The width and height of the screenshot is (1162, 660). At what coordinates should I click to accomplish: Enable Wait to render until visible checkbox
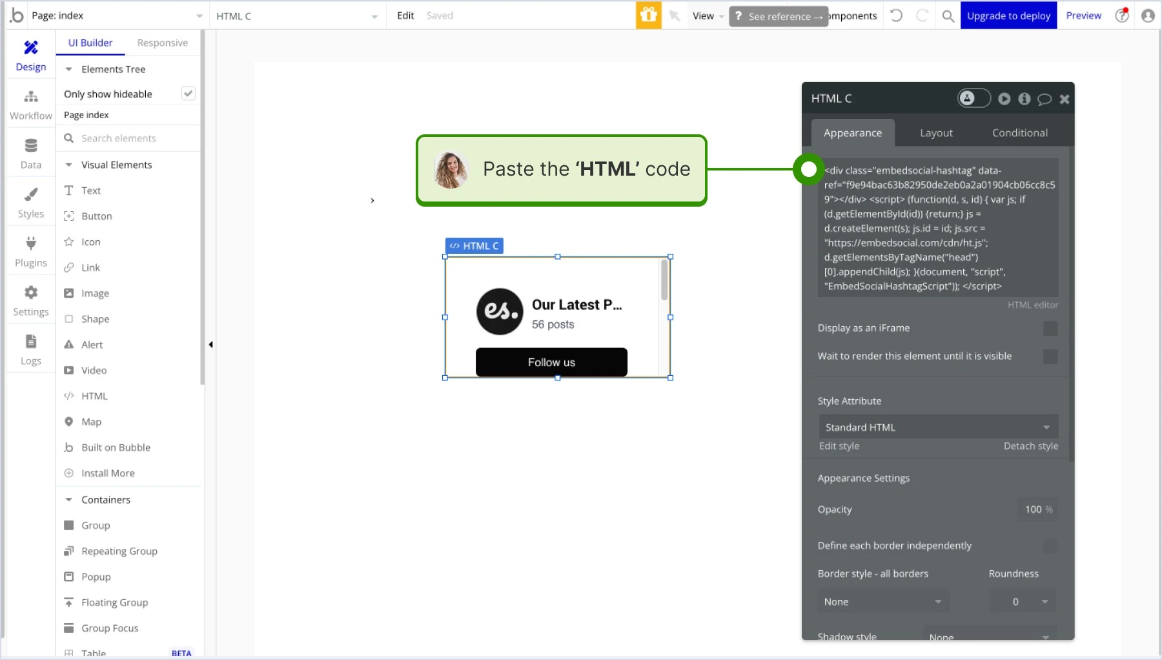point(1050,356)
